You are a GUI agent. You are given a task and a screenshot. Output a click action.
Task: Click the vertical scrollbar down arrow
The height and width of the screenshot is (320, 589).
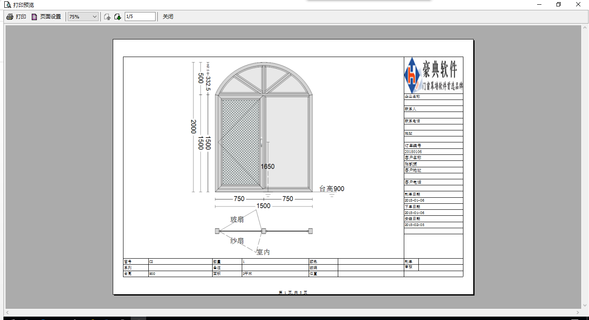(x=585, y=305)
